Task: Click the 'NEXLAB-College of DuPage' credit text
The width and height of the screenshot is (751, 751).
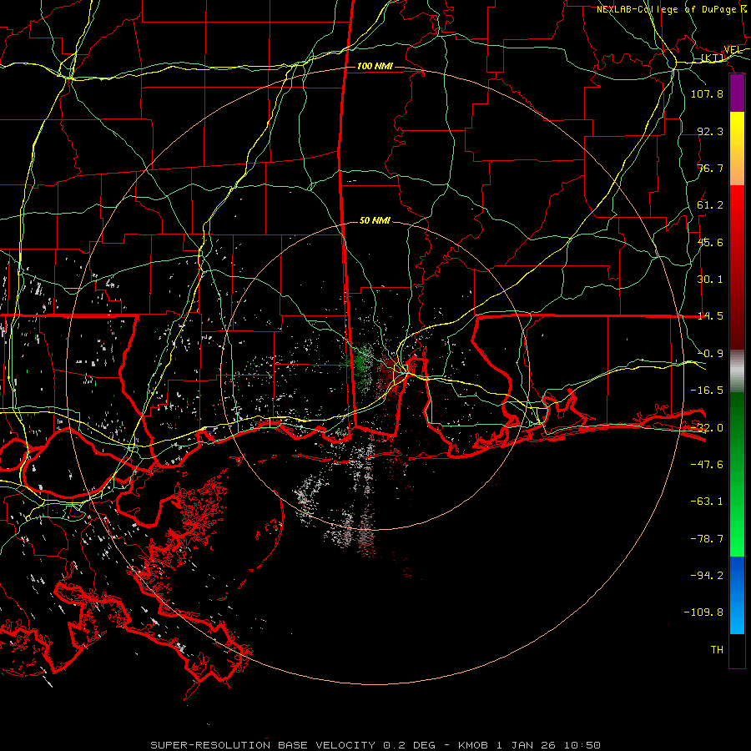Action: 666,9
